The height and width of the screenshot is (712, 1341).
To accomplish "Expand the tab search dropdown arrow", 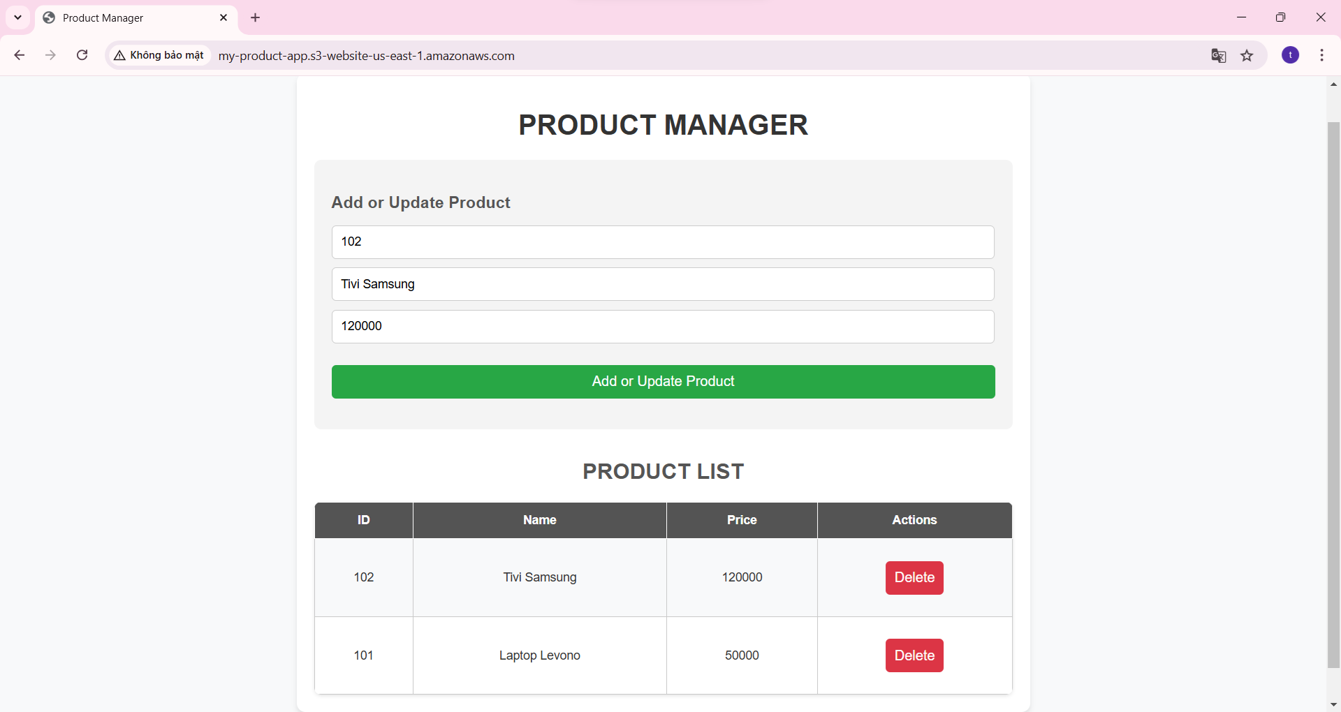I will coord(18,17).
